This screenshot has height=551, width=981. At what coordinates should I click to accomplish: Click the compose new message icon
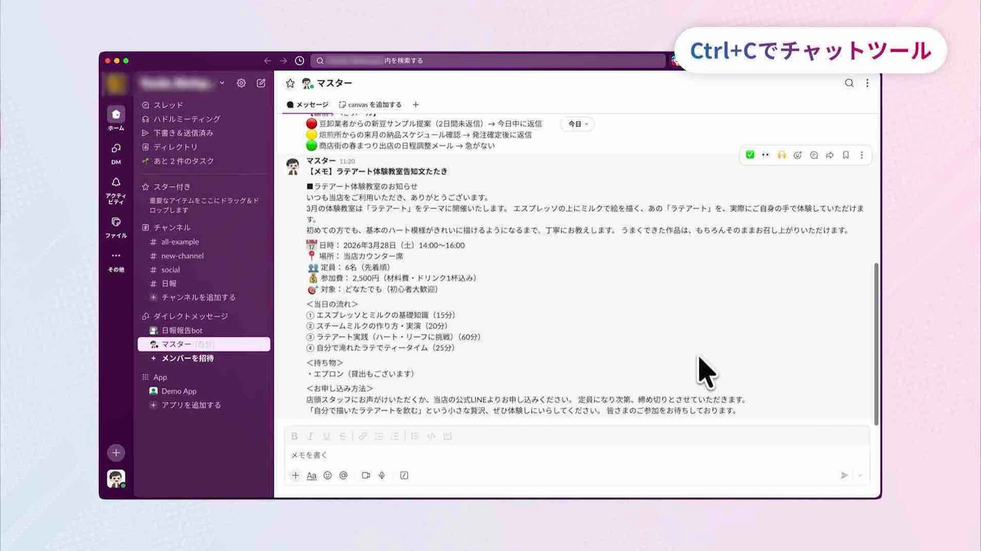tap(261, 83)
